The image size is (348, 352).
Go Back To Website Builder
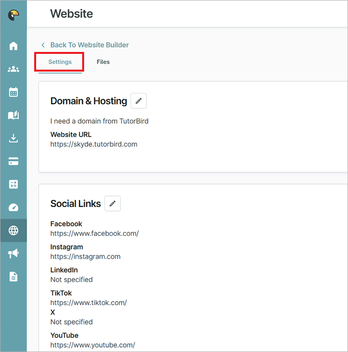89,45
